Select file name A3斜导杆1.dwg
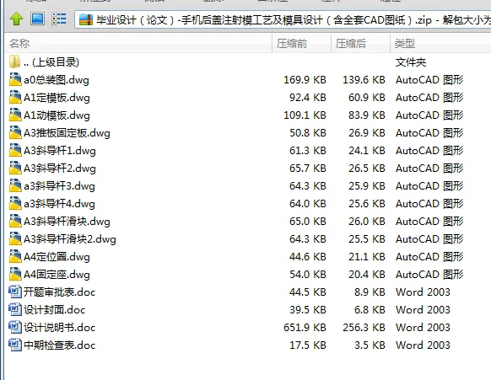491x380 pixels. (60, 151)
